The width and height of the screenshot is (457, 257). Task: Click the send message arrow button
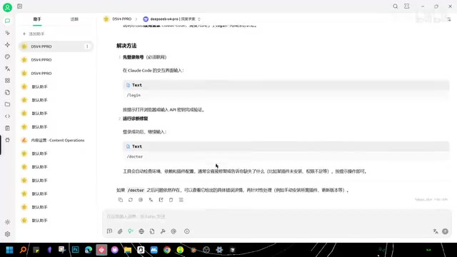click(x=445, y=231)
